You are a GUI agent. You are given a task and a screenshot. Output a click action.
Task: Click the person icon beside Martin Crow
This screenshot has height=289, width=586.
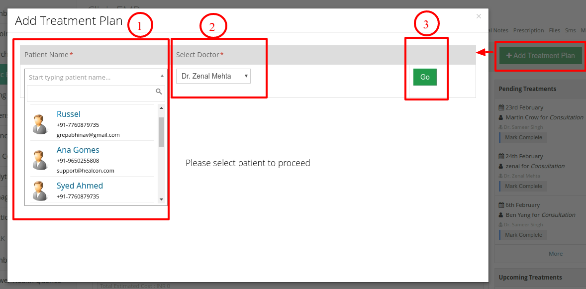pos(501,117)
